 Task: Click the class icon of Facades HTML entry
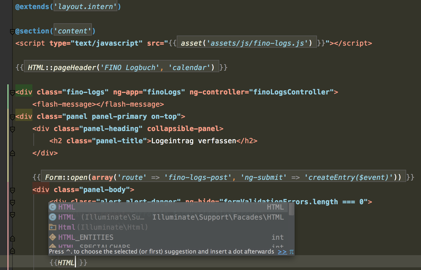53,217
